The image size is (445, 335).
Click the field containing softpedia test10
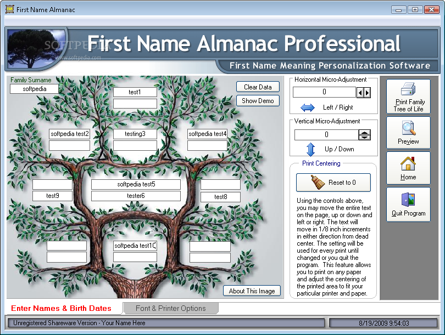(135, 246)
